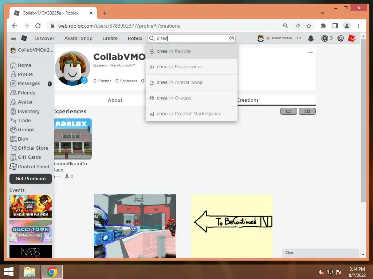The height and width of the screenshot is (279, 373).
Task: Open Gucci Town event banner
Action: tap(31, 231)
